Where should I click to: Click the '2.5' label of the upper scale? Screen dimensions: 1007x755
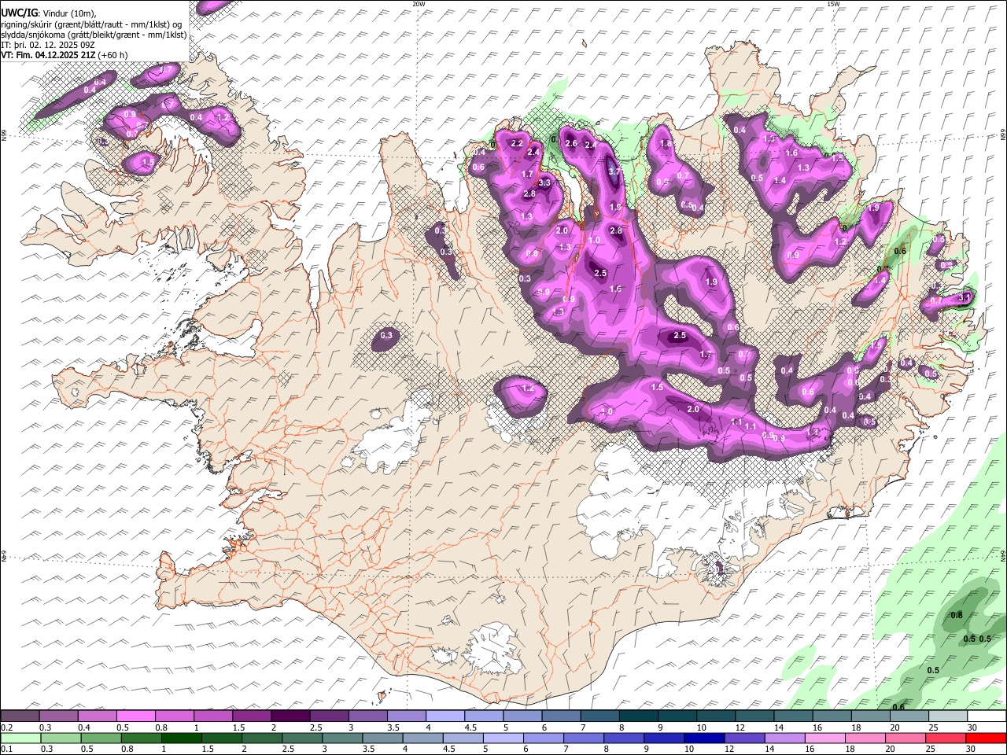316,727
